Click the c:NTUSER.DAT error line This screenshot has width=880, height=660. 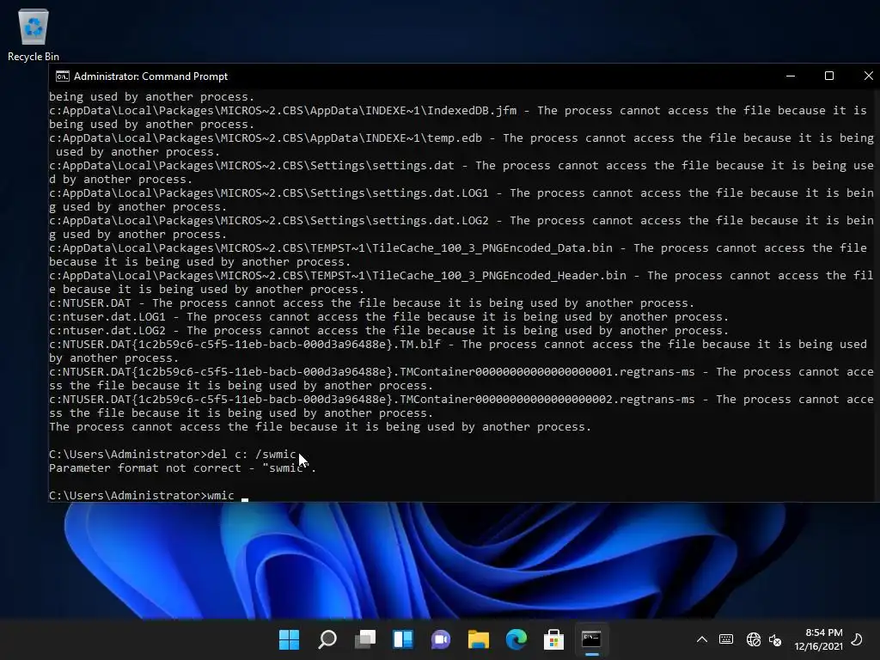(371, 303)
